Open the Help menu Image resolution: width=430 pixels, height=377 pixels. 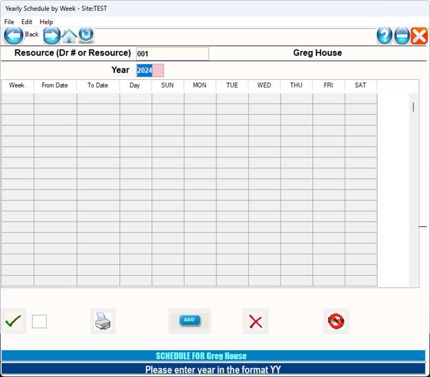[x=46, y=22]
